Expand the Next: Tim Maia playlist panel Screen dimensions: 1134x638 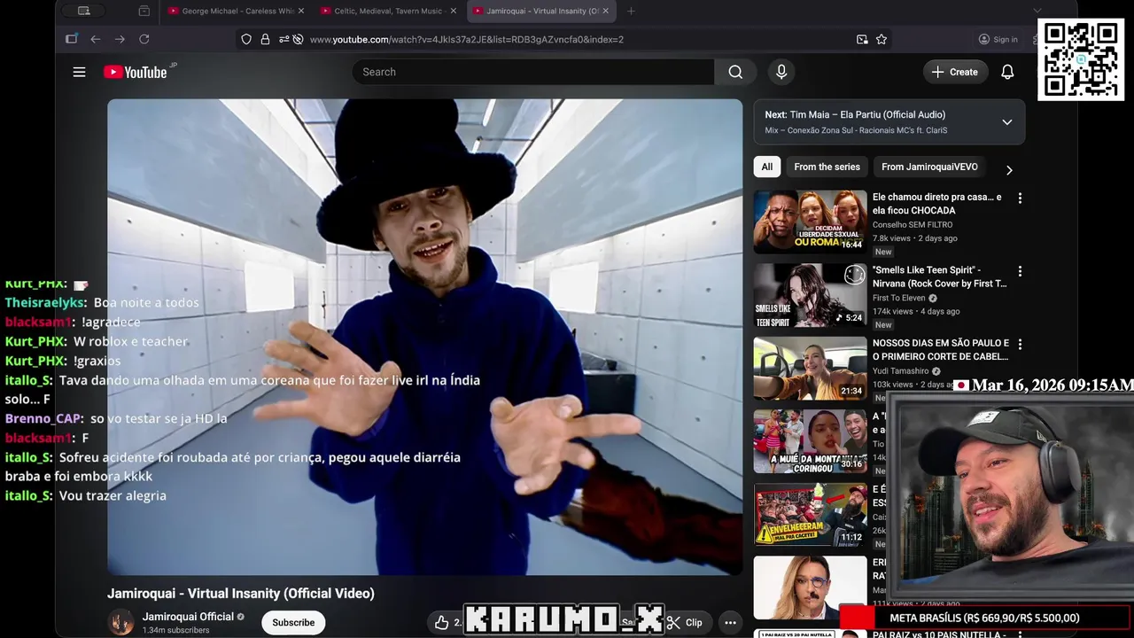click(x=1007, y=122)
